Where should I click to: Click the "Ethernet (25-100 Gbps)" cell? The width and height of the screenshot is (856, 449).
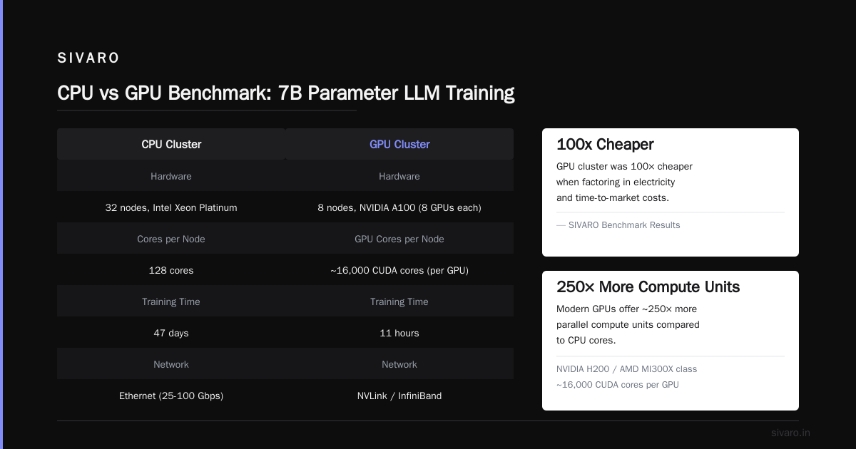click(x=171, y=396)
